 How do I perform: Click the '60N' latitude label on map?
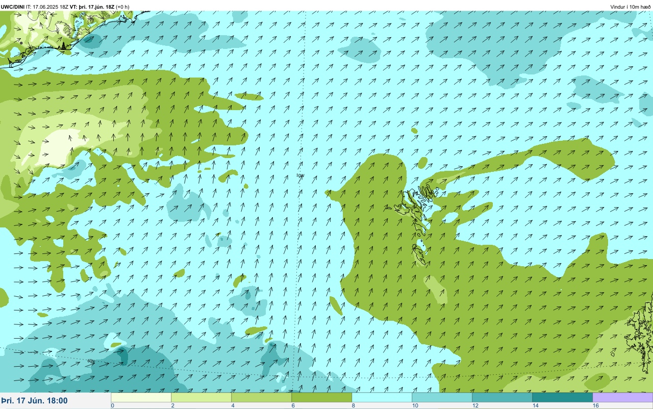tap(91, 361)
